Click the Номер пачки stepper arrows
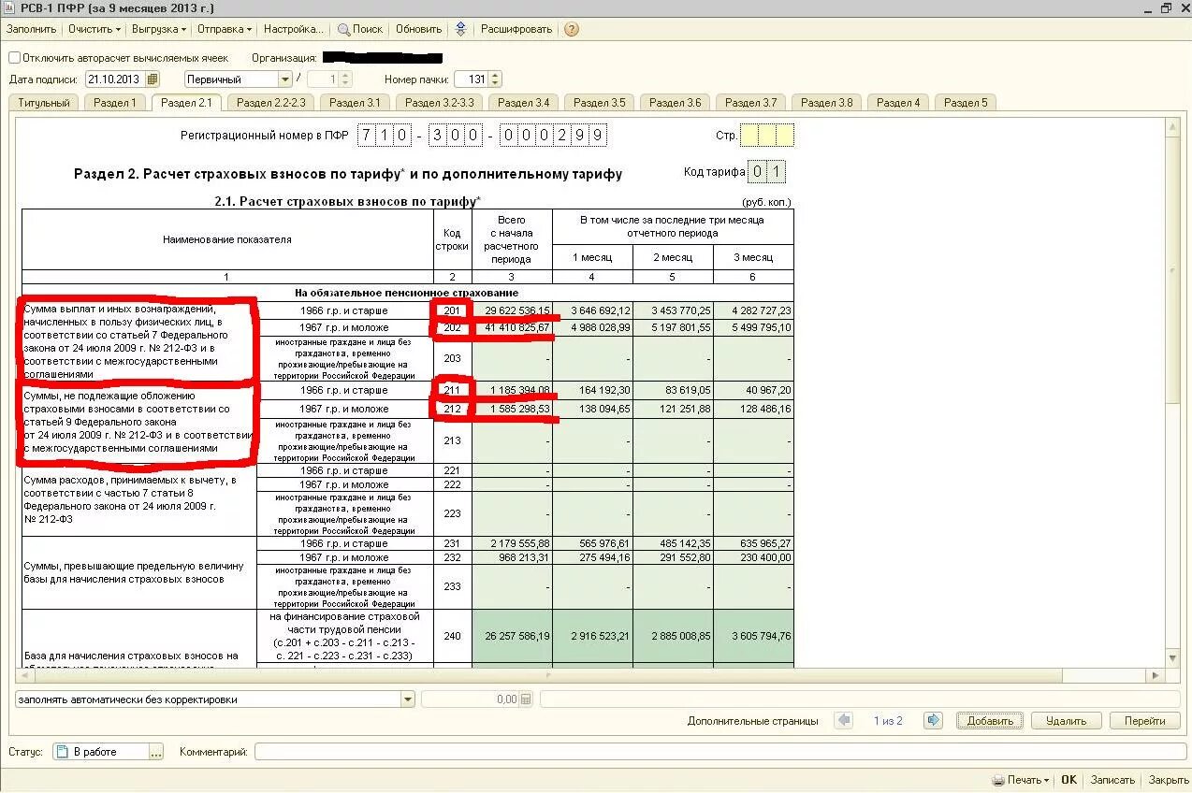Viewport: 1192px width, 793px height. coord(495,79)
